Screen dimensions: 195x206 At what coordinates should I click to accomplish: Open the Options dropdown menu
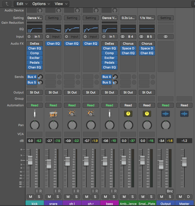(x=41, y=4)
